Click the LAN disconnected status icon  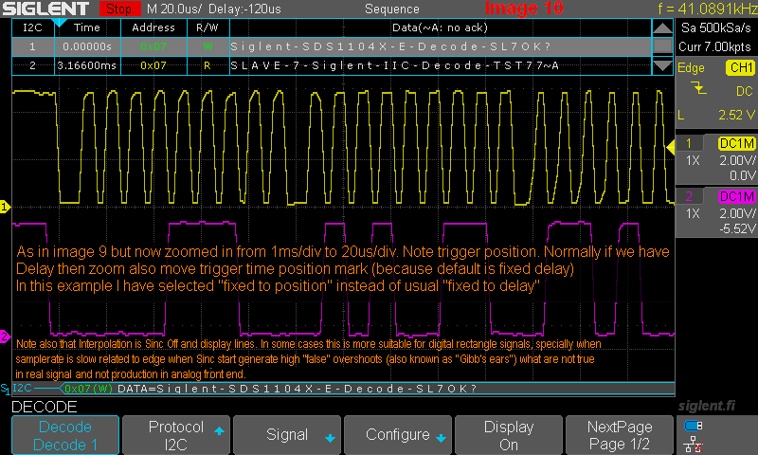(694, 444)
